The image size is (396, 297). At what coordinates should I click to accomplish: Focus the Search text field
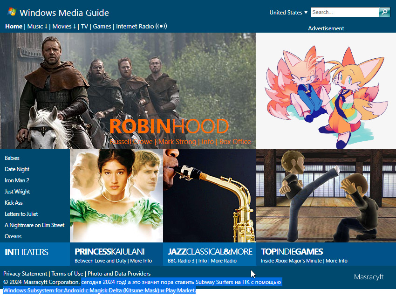[x=345, y=12]
